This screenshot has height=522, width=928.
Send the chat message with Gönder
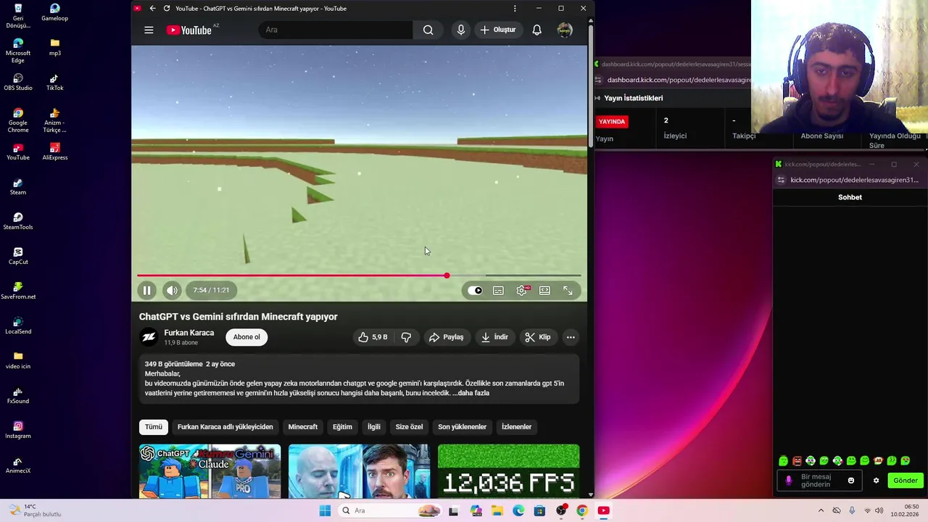pyautogui.click(x=905, y=481)
